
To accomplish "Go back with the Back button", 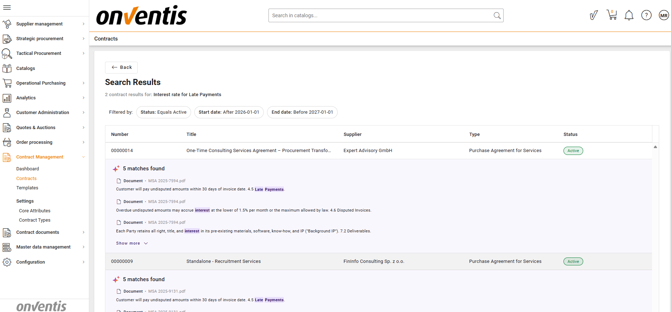I will 121,67.
